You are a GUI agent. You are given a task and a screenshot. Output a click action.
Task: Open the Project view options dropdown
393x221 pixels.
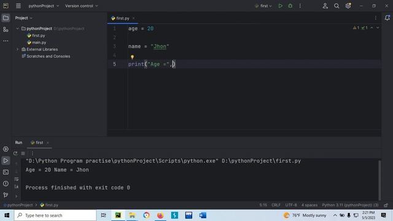pos(23,18)
